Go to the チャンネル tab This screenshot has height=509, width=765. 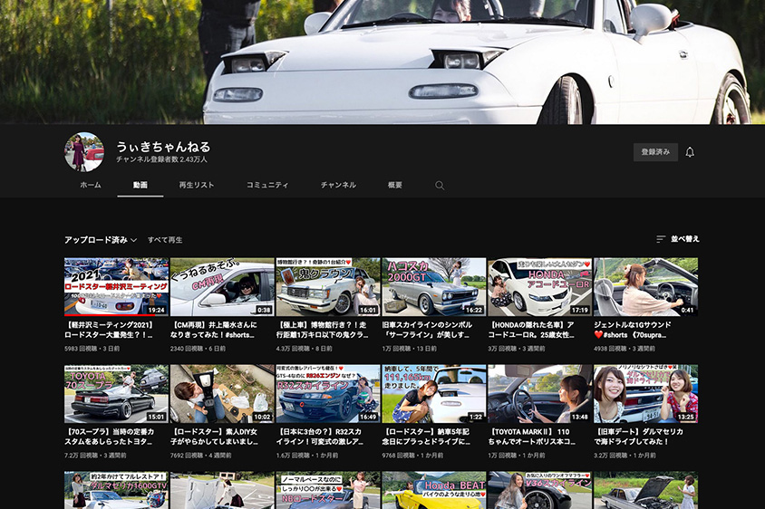pos(338,185)
